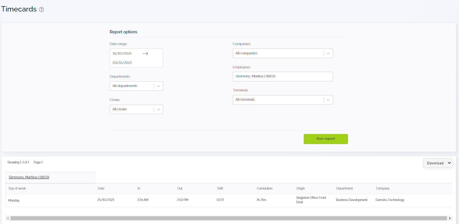
Task: Click the Employees input field
Action: point(282,76)
